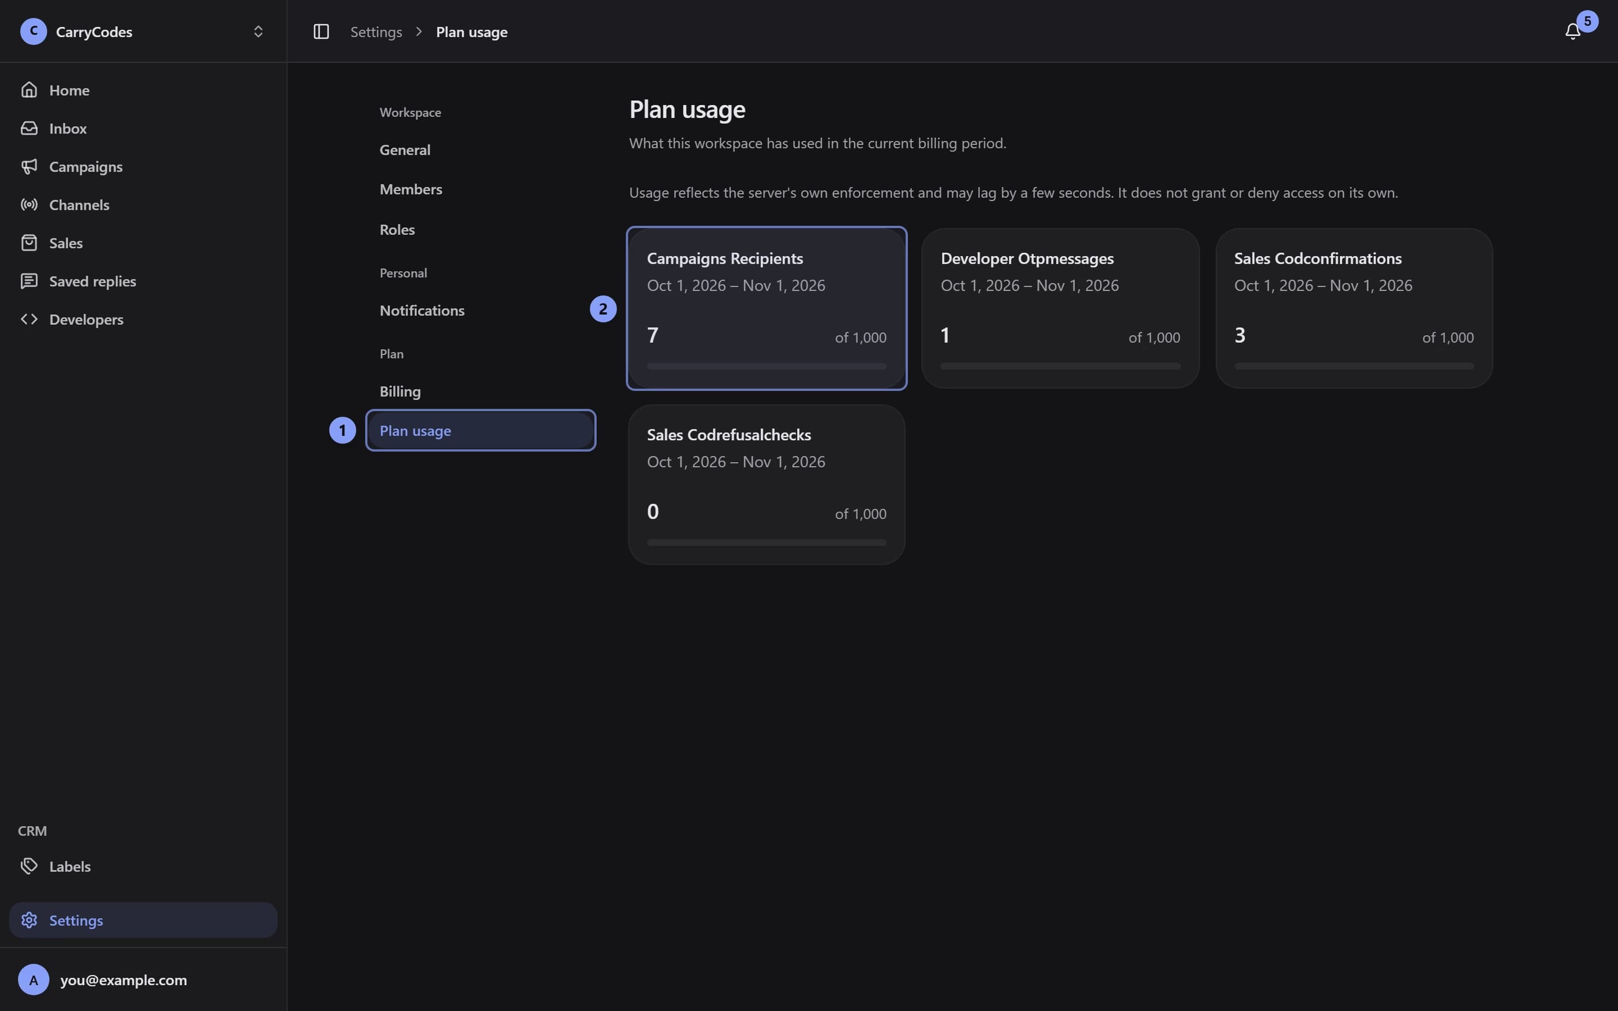Select the Campaigns Recipients card title
This screenshot has width=1618, height=1011.
click(x=725, y=258)
